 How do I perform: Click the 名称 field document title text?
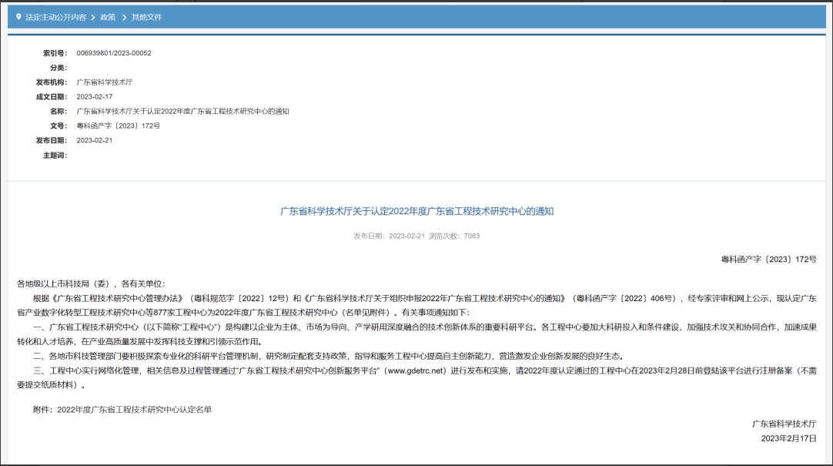pyautogui.click(x=182, y=111)
